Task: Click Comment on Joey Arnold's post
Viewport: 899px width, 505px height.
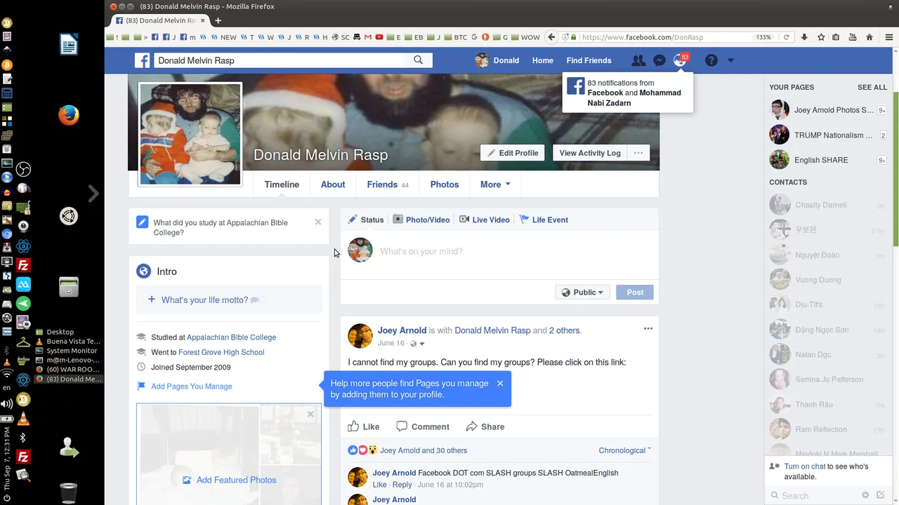Action: tap(423, 426)
